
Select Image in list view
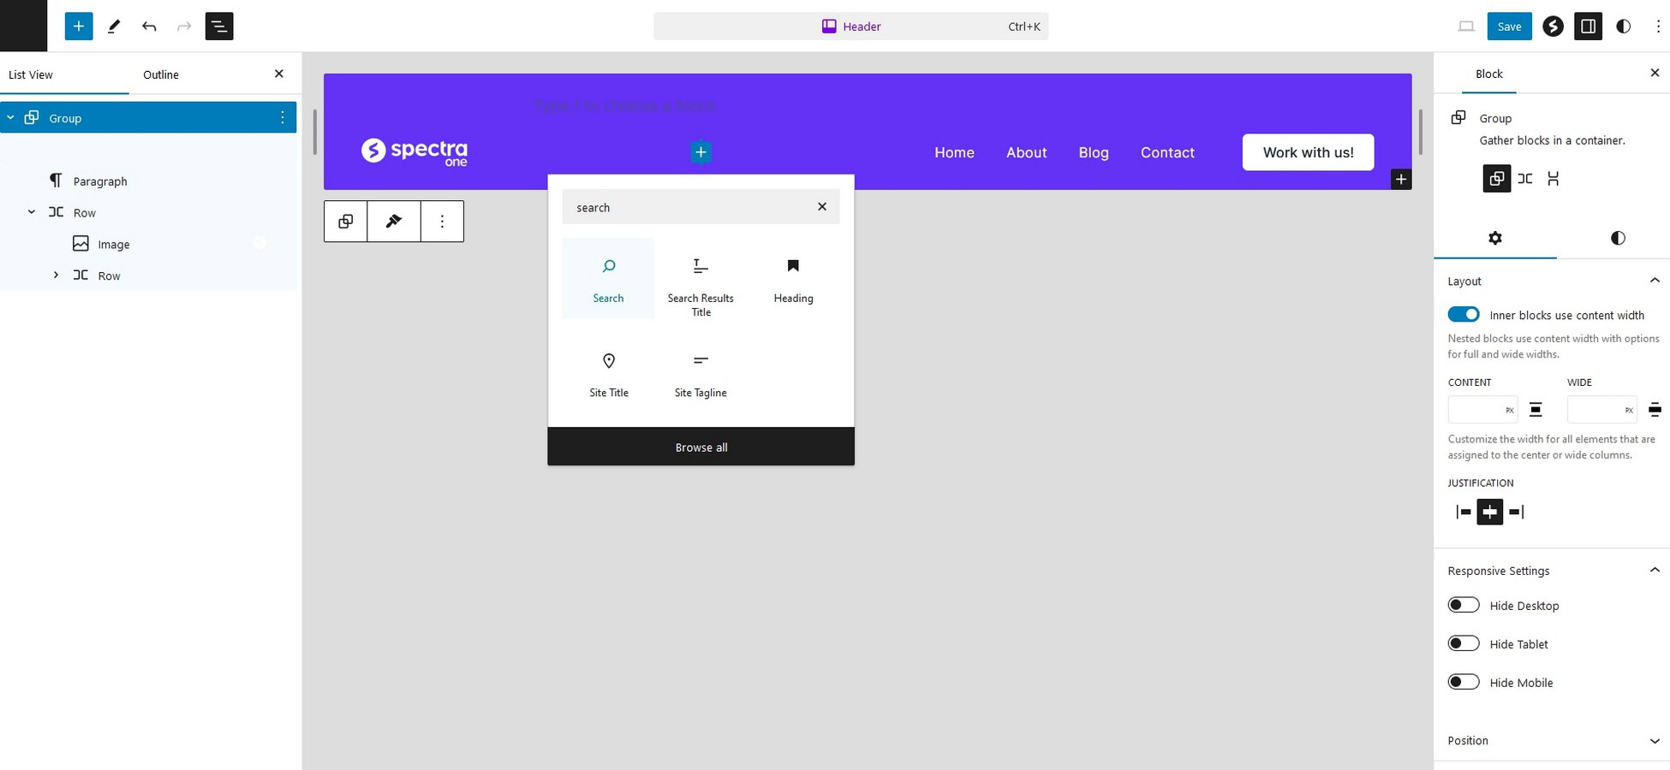(114, 244)
